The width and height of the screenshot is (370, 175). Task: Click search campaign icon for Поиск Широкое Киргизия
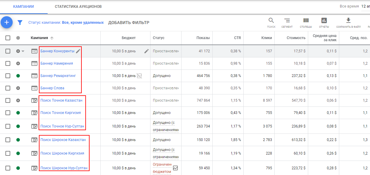click(x=34, y=153)
